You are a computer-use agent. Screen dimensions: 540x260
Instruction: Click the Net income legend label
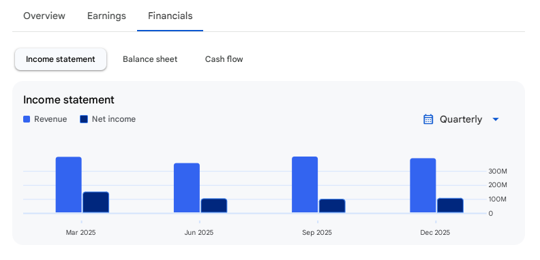(114, 119)
